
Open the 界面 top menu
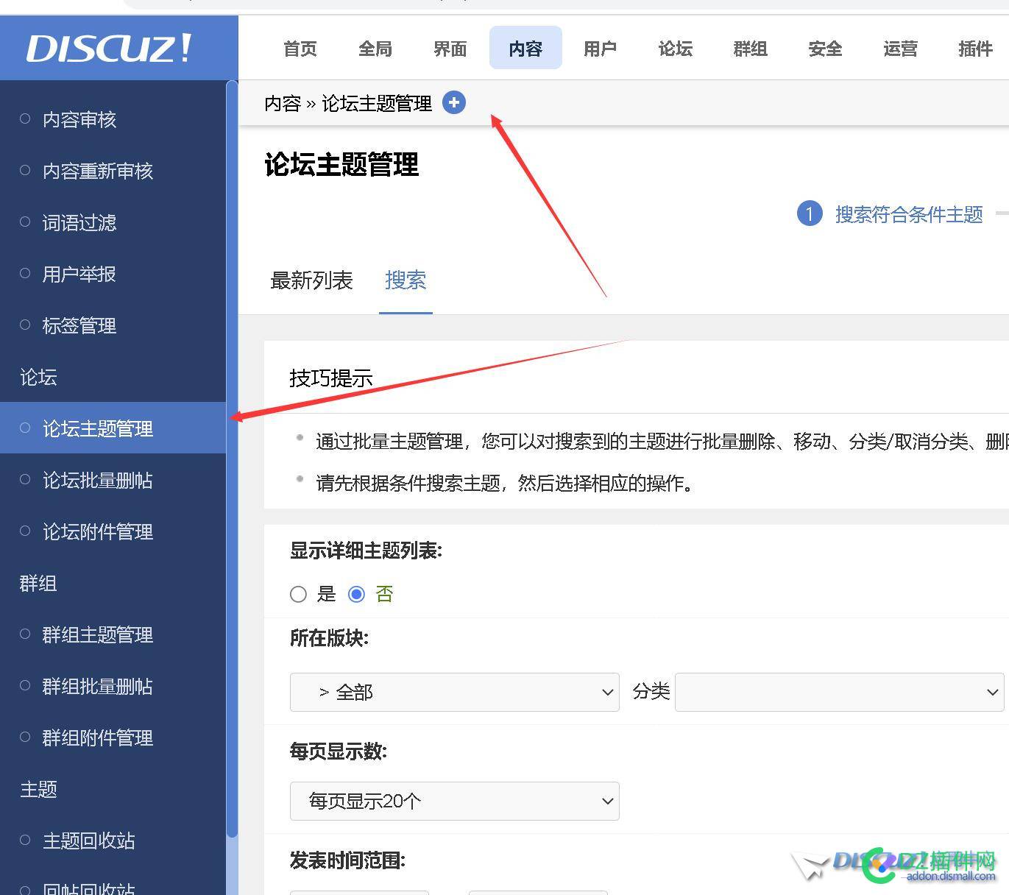tap(450, 49)
